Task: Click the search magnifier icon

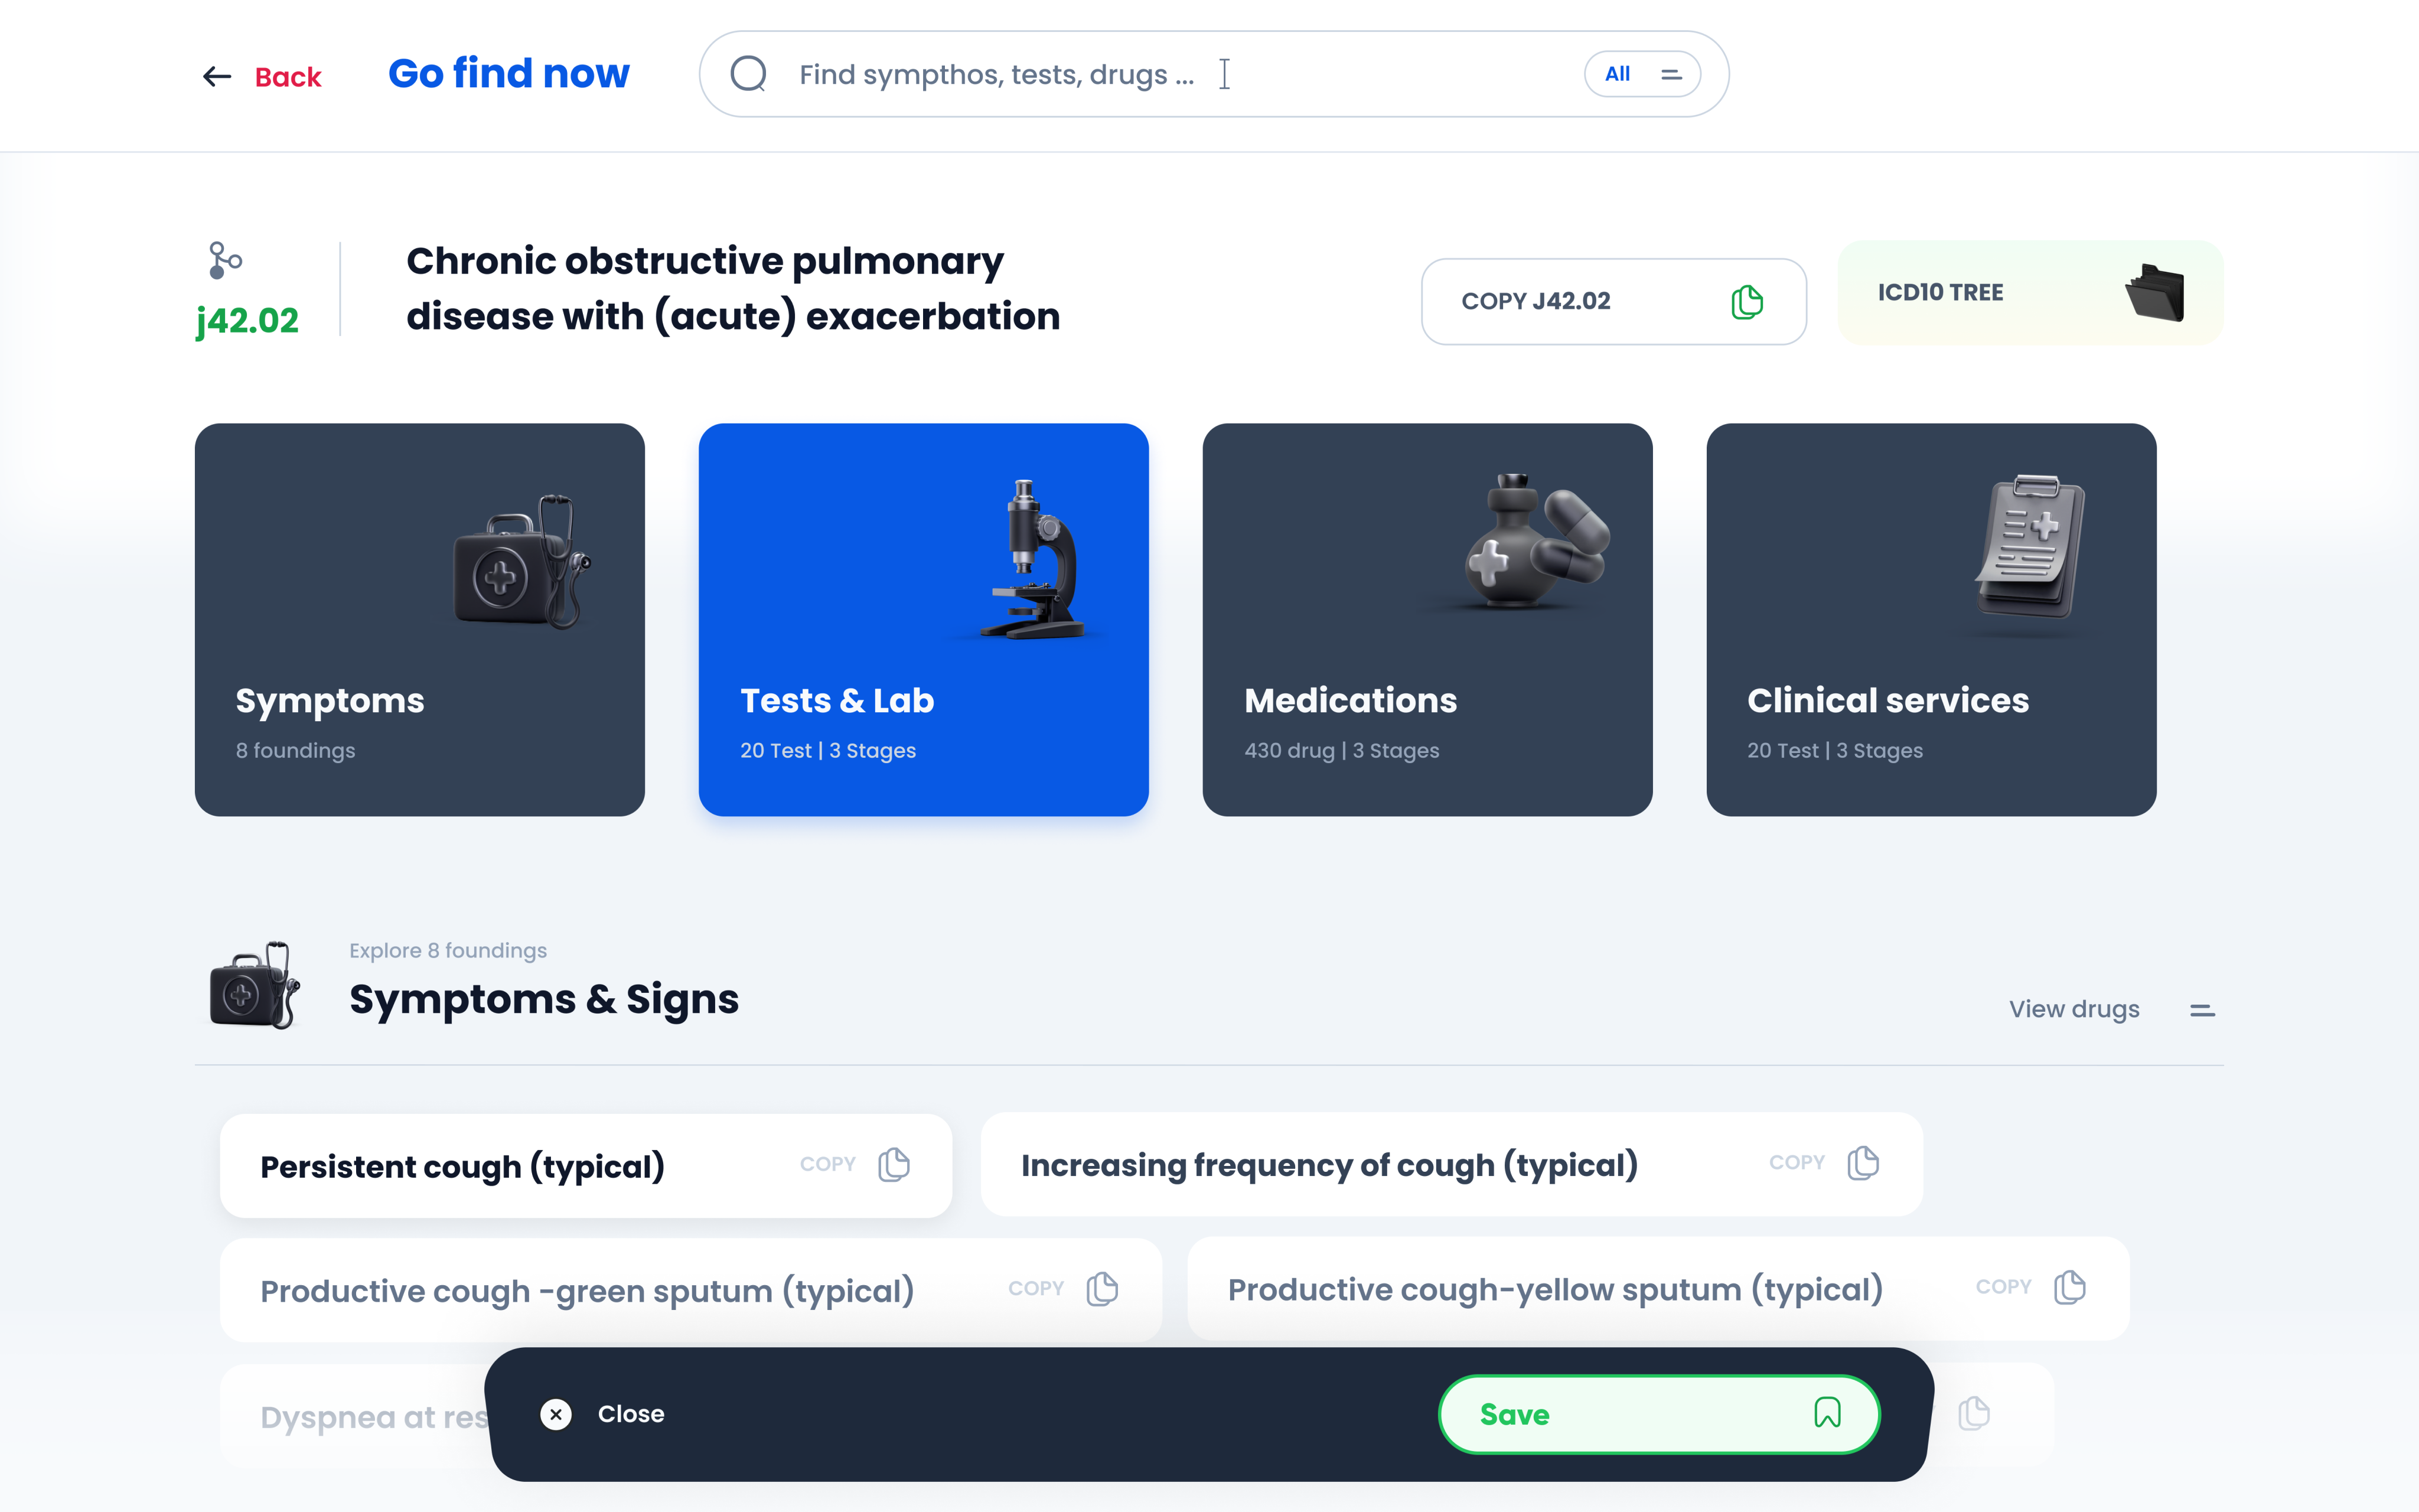Action: pos(749,74)
